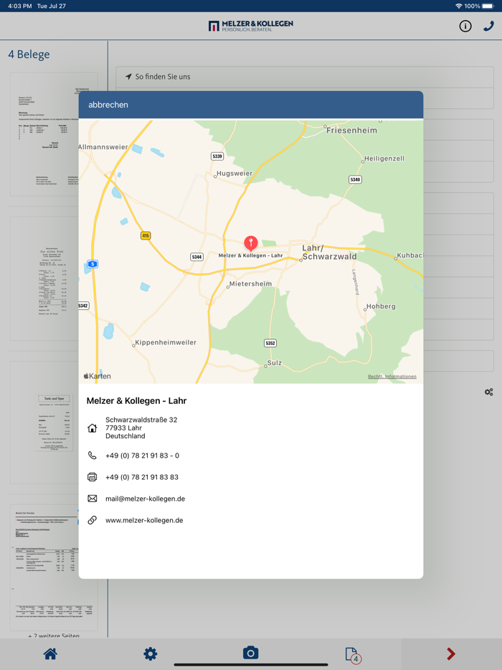The width and height of the screenshot is (502, 670).
Task: Tap the 5344 road shield
Action: tap(196, 257)
